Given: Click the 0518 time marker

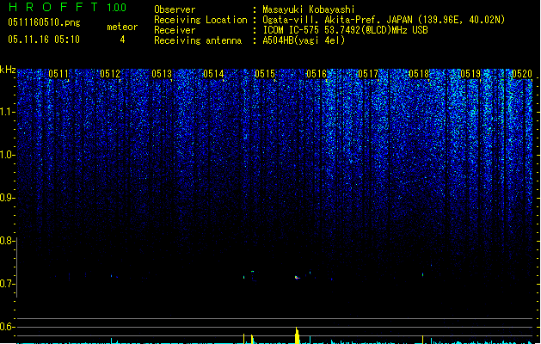Looking at the screenshot, I should point(419,74).
